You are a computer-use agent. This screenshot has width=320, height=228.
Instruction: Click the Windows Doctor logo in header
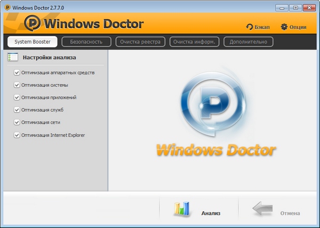pos(84,23)
